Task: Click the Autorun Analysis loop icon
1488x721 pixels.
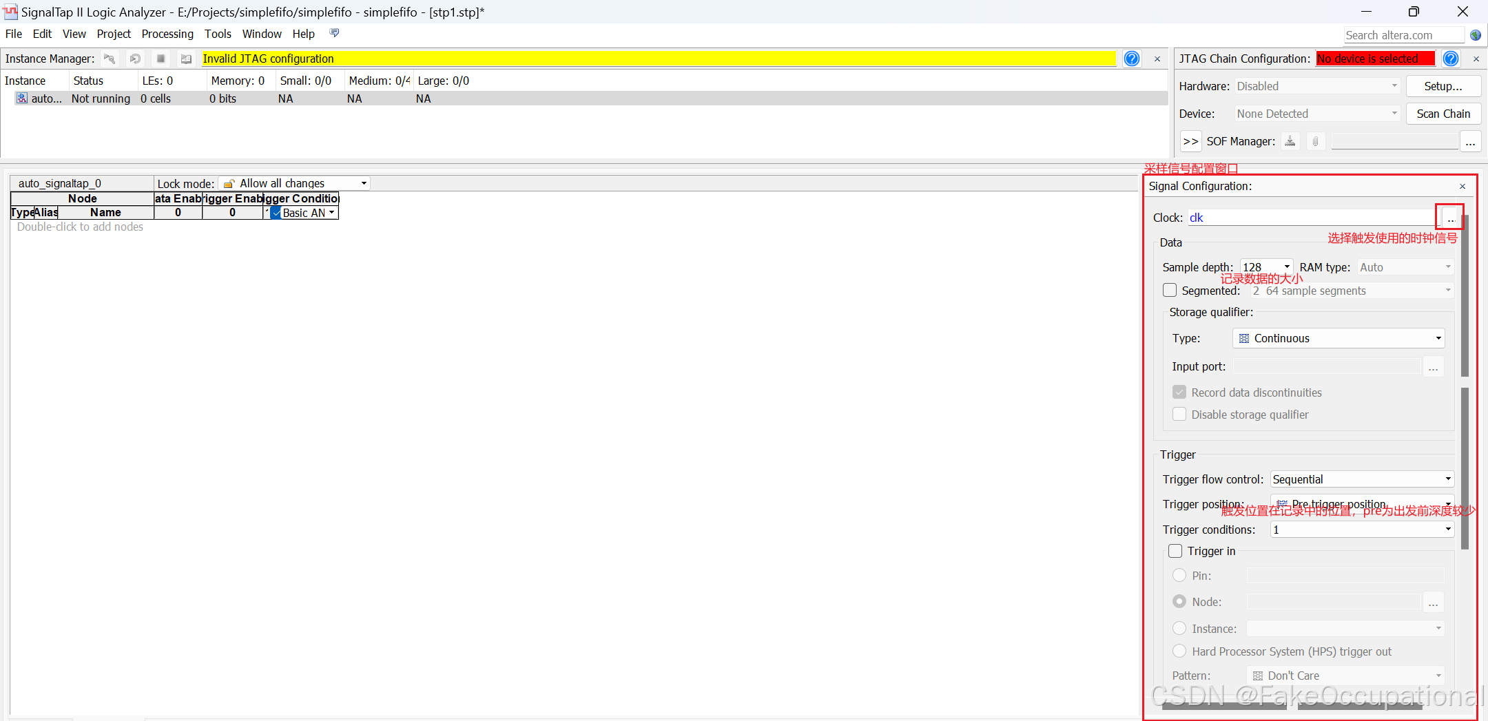Action: [x=135, y=59]
